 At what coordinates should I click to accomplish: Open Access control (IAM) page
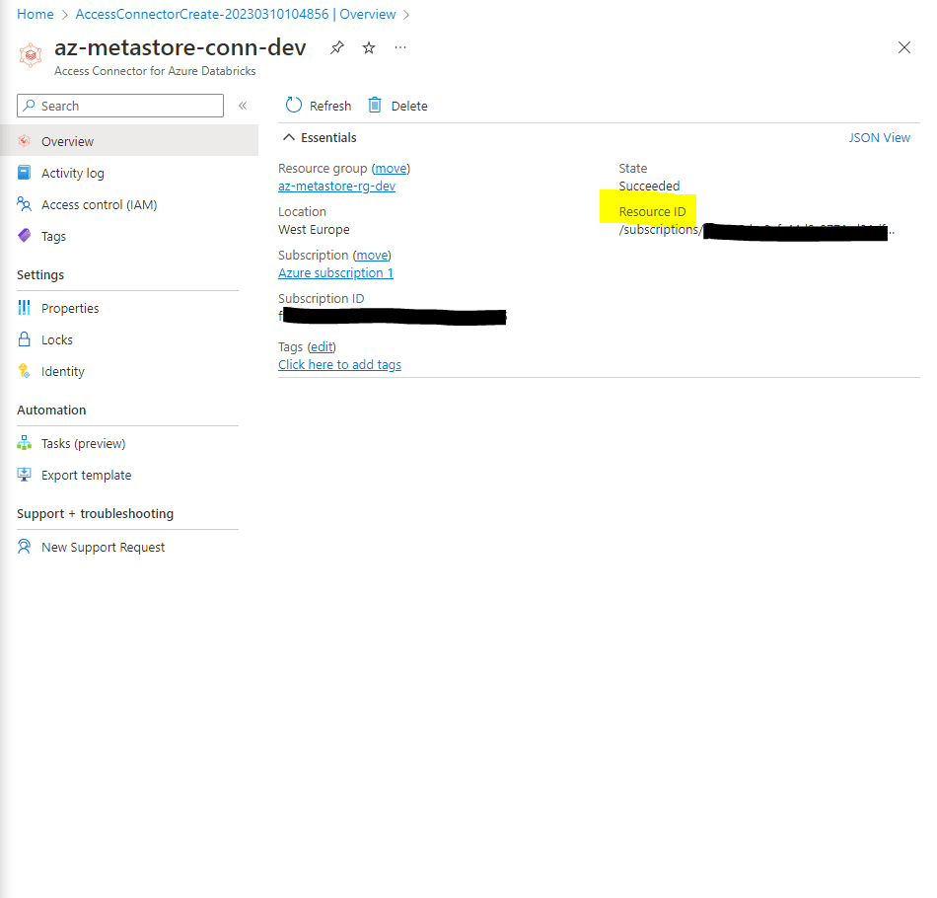(99, 204)
